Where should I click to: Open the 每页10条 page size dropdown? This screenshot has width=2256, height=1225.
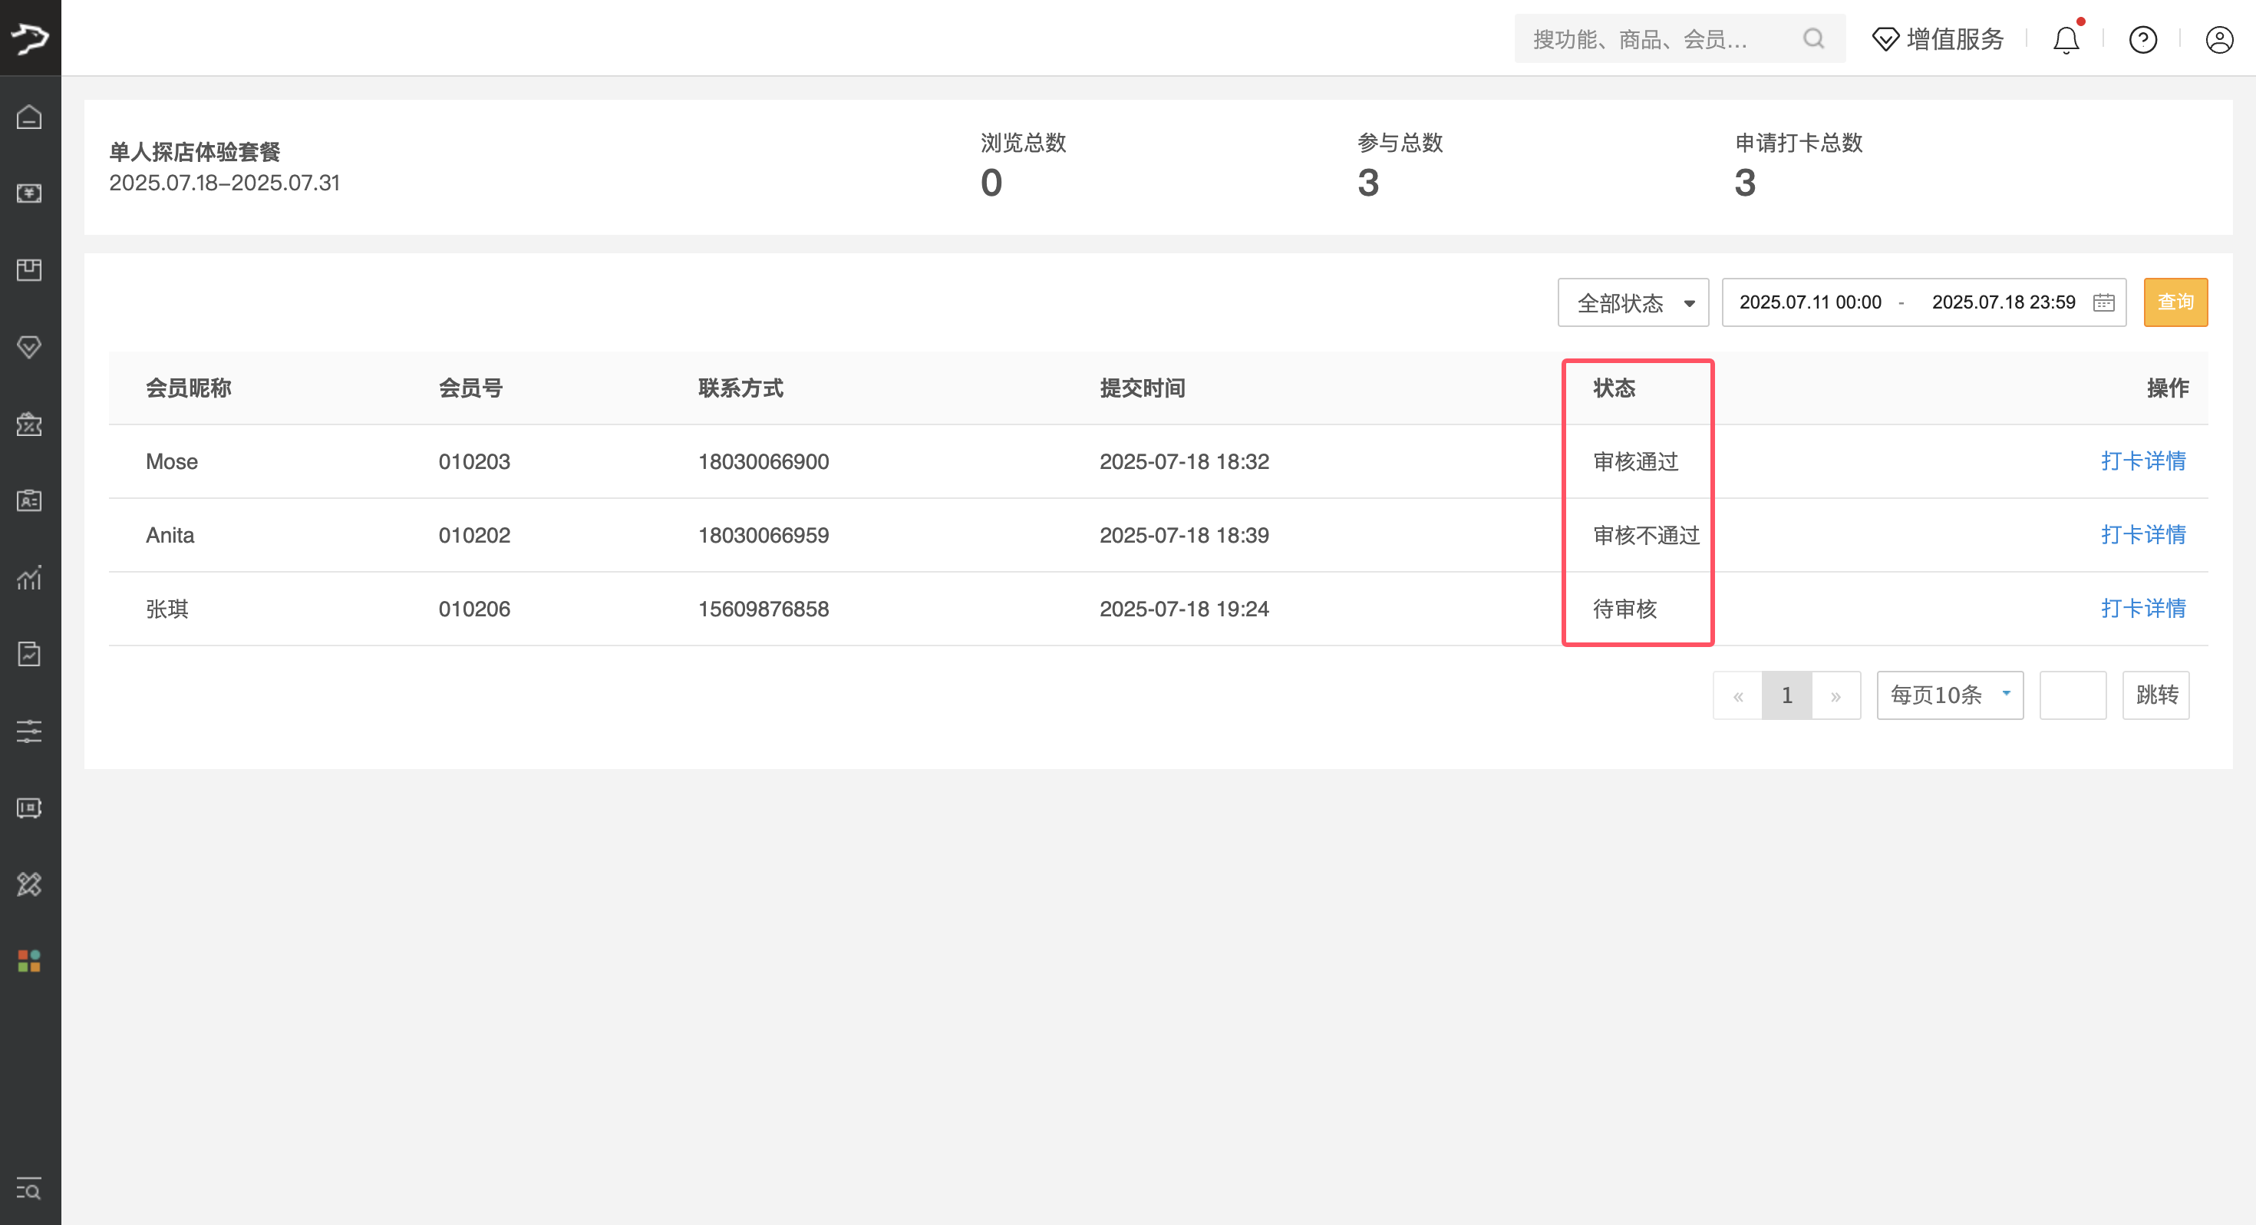point(1950,695)
